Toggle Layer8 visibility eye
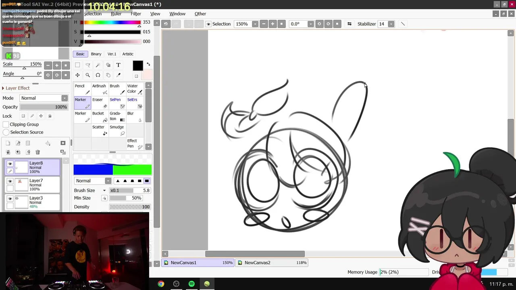Image resolution: width=516 pixels, height=290 pixels. pos(10,164)
